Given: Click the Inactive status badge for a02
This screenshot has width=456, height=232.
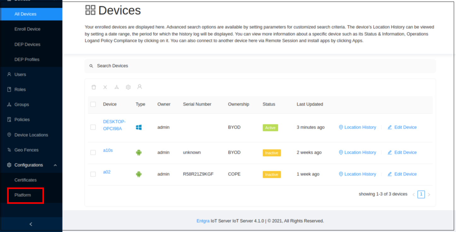Looking at the screenshot, I should [272, 174].
